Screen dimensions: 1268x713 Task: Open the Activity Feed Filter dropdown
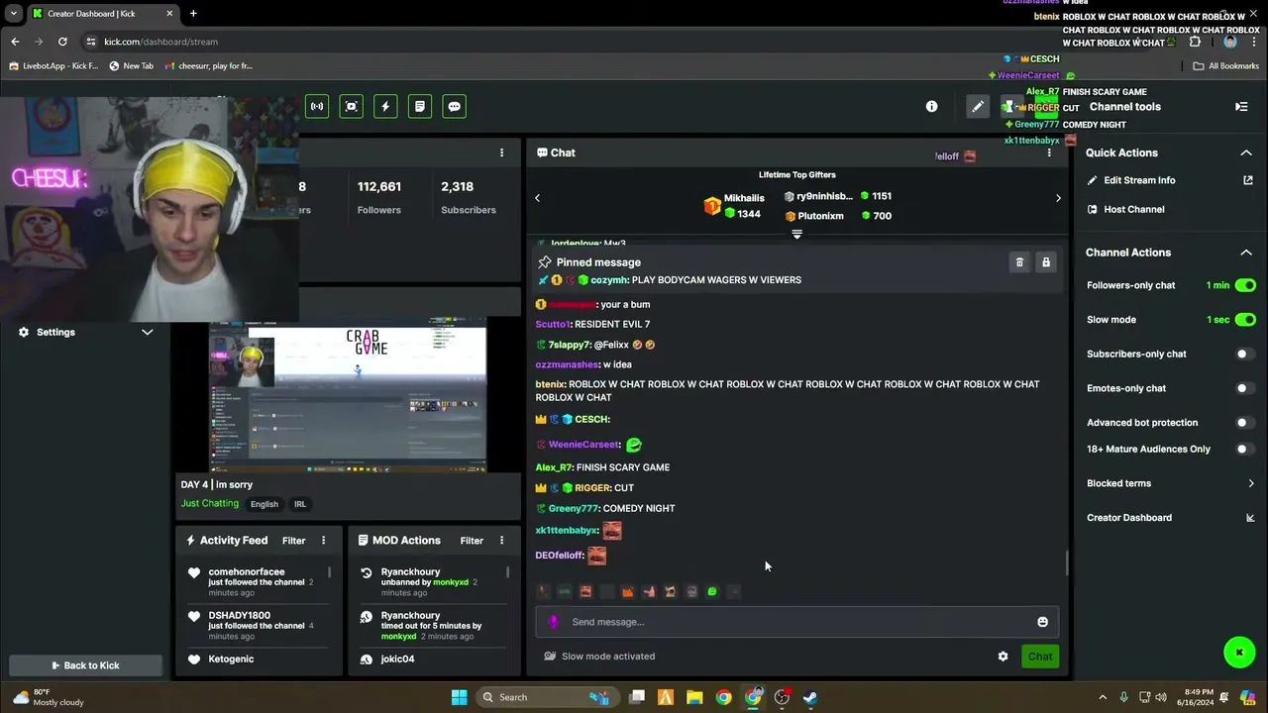(294, 541)
